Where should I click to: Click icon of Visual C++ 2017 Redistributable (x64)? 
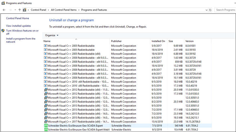[46, 121]
